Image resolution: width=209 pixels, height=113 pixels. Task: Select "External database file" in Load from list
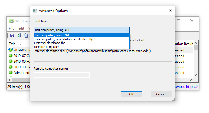(x=82, y=43)
